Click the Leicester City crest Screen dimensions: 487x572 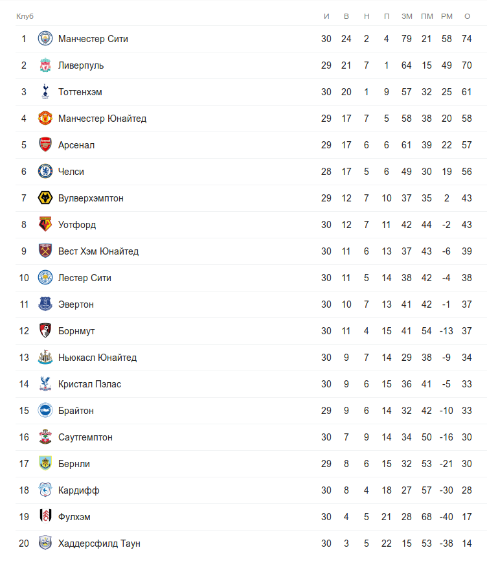pyautogui.click(x=45, y=278)
